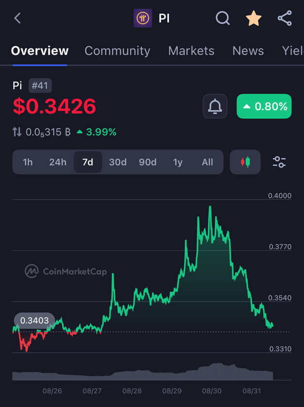
Task: Tap the 08/27 date label
Action: click(x=92, y=391)
